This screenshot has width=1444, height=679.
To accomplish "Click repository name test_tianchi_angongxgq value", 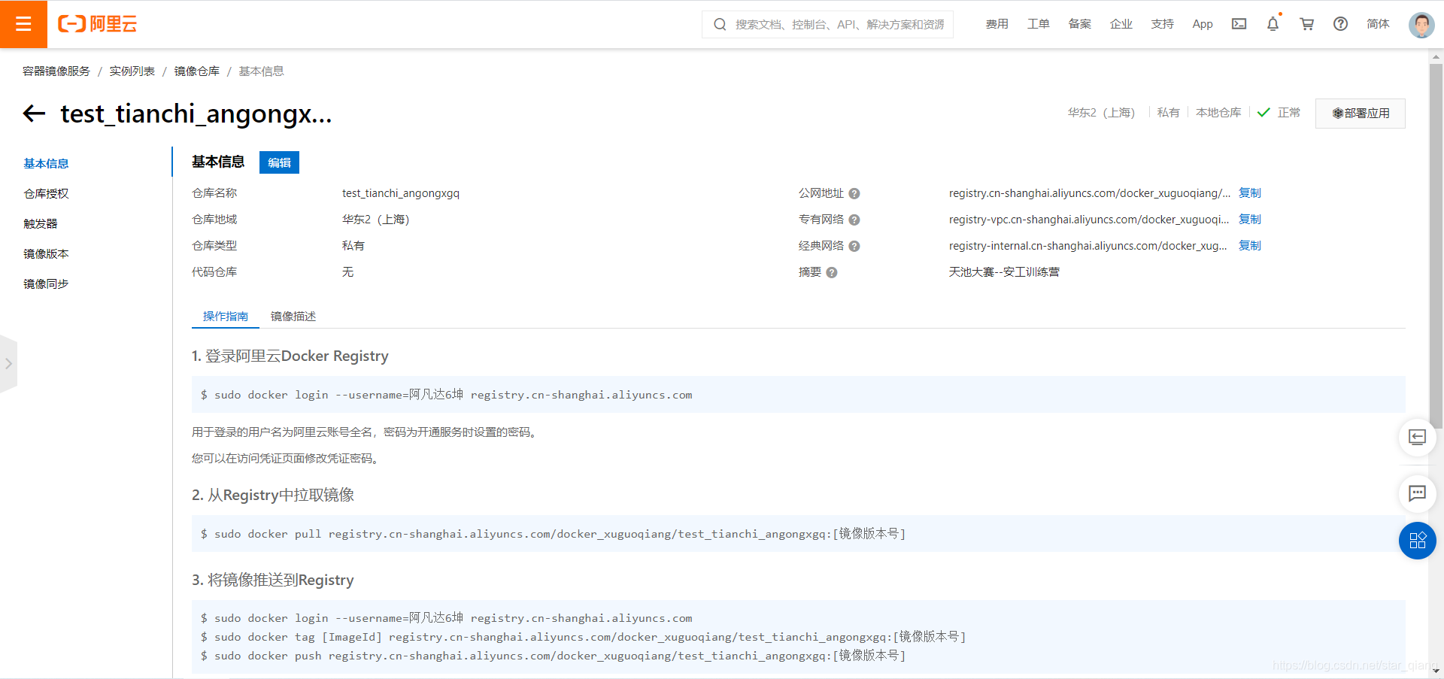I will point(401,193).
